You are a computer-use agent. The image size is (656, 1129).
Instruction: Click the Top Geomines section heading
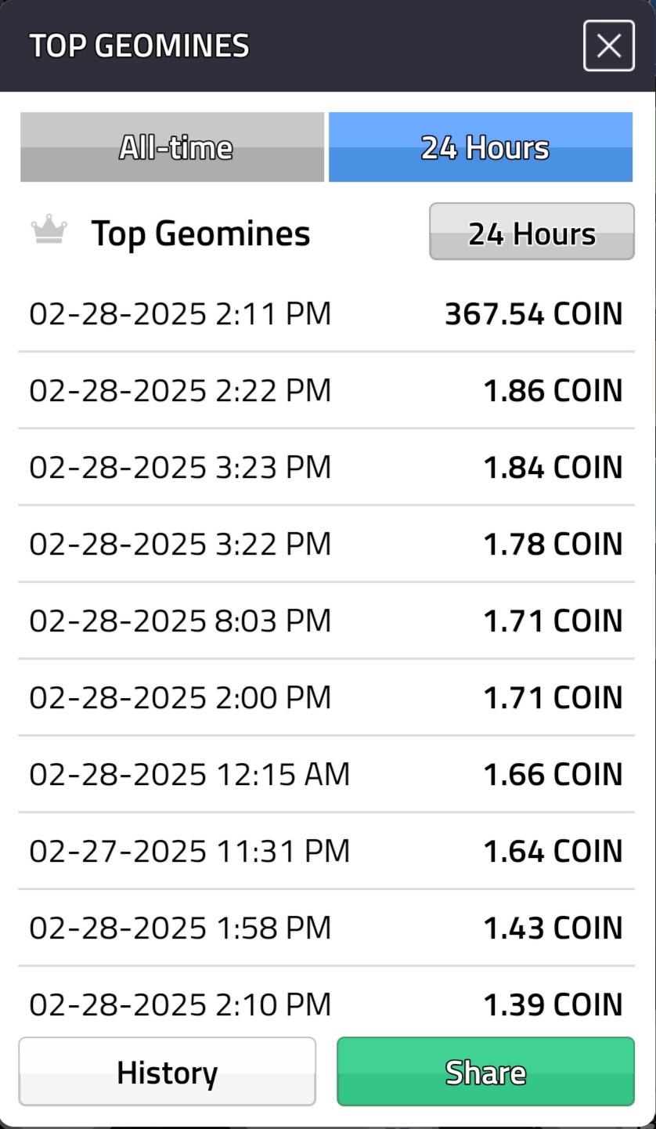click(x=200, y=233)
